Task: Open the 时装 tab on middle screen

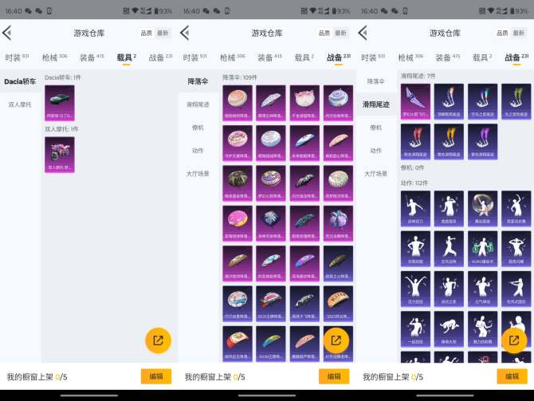Action: (x=194, y=57)
